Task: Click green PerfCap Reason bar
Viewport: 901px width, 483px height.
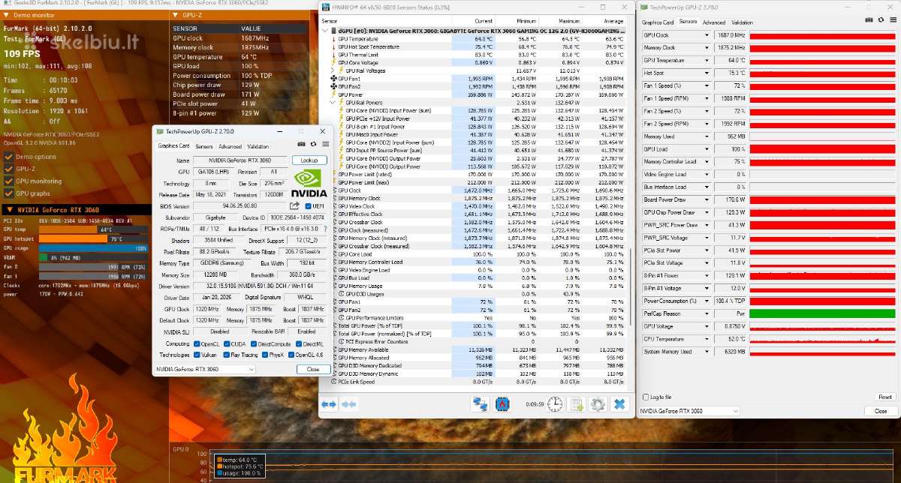Action: coord(822,313)
